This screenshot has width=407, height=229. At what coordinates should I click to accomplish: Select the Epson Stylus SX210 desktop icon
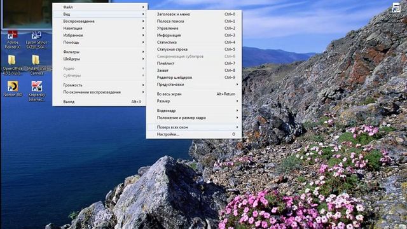pos(37,39)
